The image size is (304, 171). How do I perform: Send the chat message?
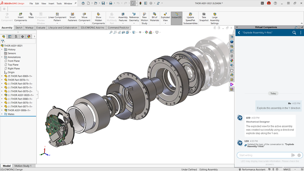click(293, 155)
